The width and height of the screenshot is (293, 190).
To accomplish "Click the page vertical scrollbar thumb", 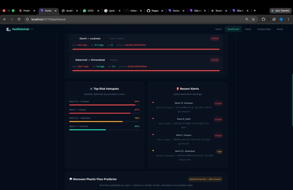I will (x=292, y=100).
